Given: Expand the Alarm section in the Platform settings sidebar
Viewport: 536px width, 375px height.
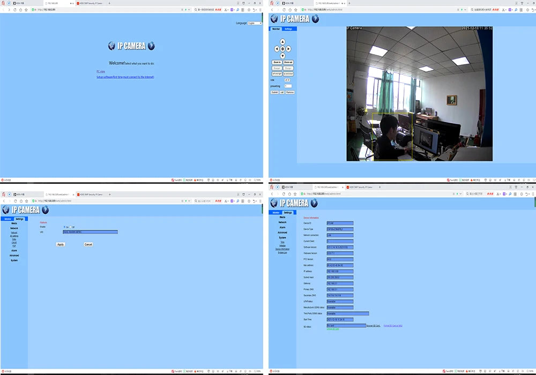Looking at the screenshot, I should pos(14,251).
